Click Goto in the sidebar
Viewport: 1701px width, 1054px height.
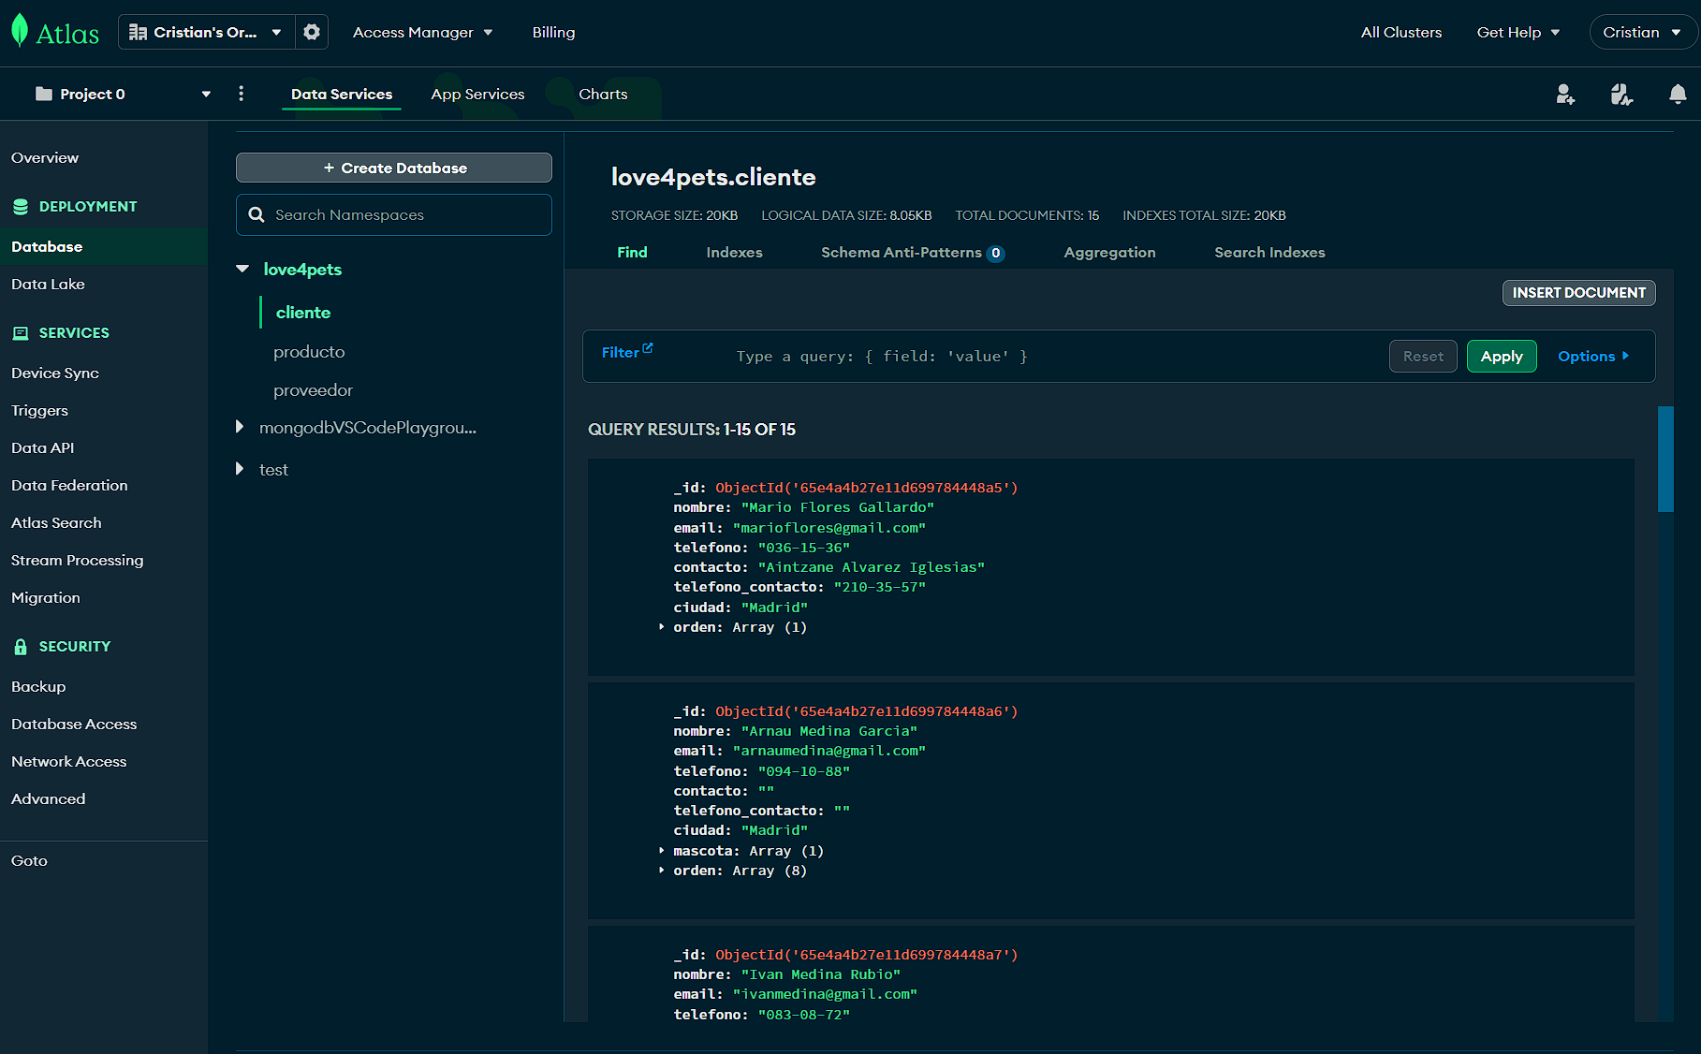point(29,860)
